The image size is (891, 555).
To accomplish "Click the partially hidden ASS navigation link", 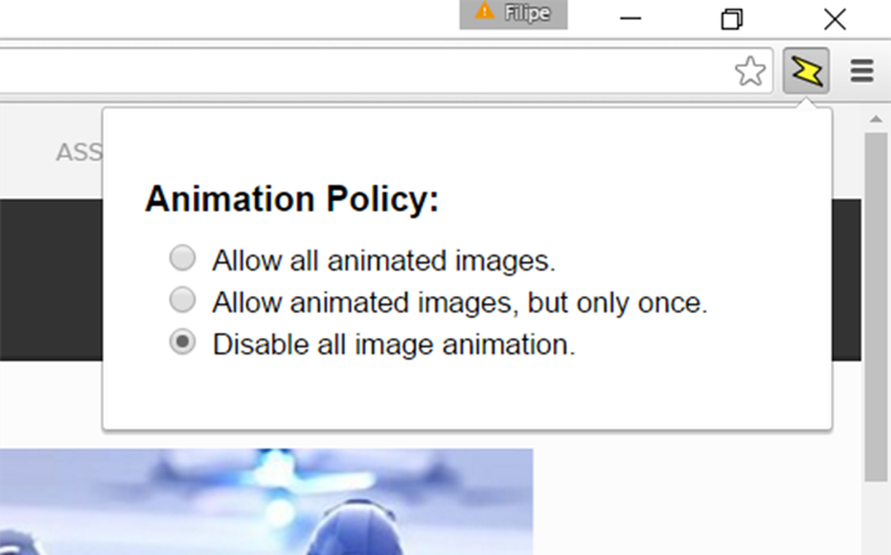I will click(x=79, y=152).
